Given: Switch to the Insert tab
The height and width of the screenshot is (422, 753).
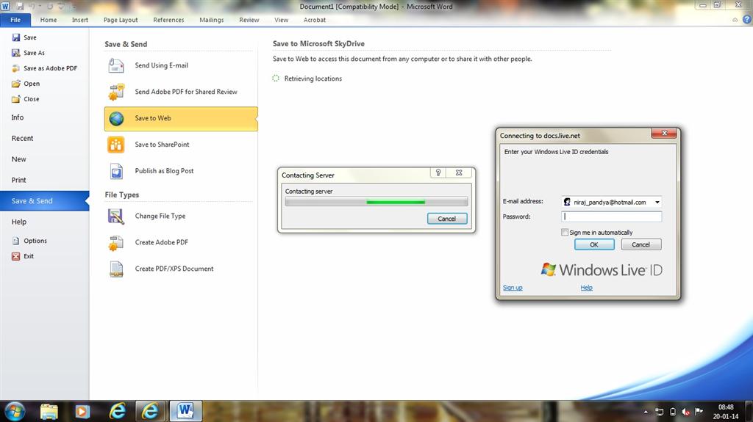Looking at the screenshot, I should click(x=80, y=20).
